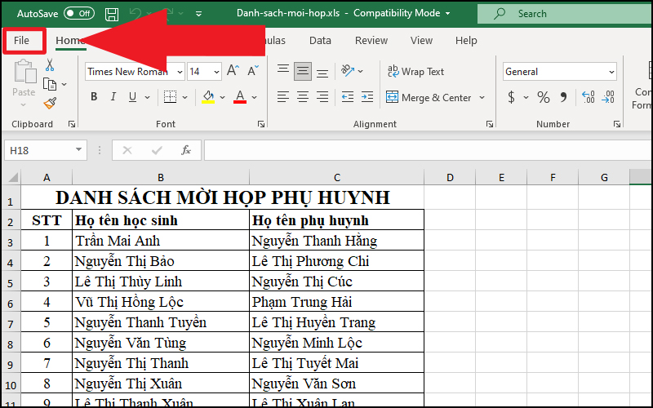The image size is (653, 408).
Task: Click the Search box in title bar
Action: point(565,14)
